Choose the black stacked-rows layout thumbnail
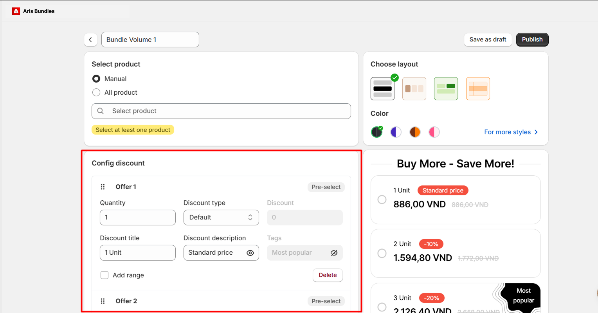598x313 pixels. tap(382, 89)
